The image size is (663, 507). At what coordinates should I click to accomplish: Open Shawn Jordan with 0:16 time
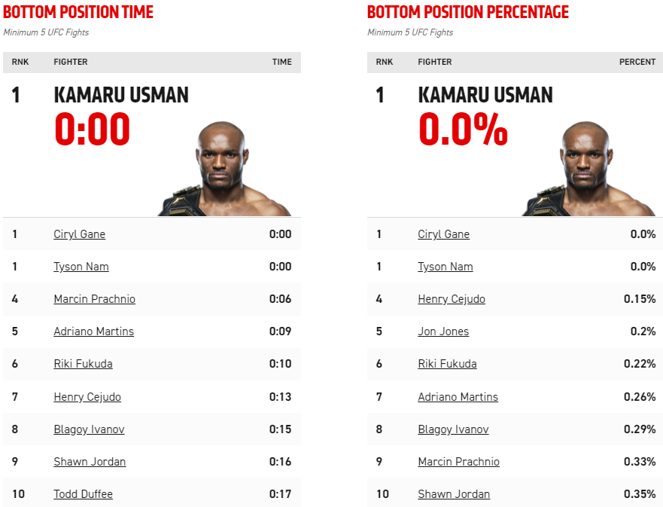(x=90, y=462)
